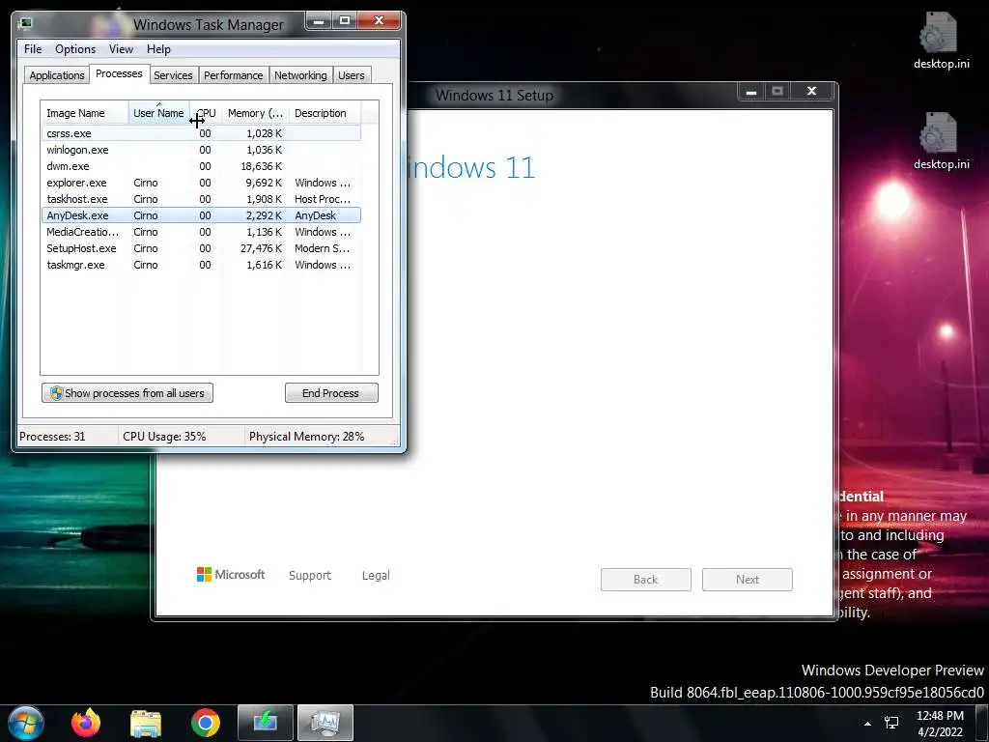Select the taskmgr.exe process row
Screen dimensions: 989x742
[x=201, y=265]
